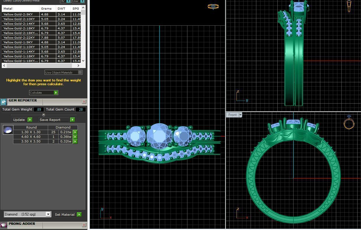Click the Save Report green arrow

click(72, 120)
